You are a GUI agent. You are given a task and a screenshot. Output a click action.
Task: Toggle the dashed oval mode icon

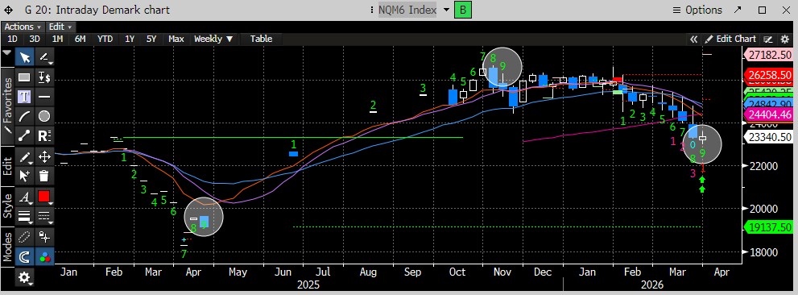[x=25, y=236]
